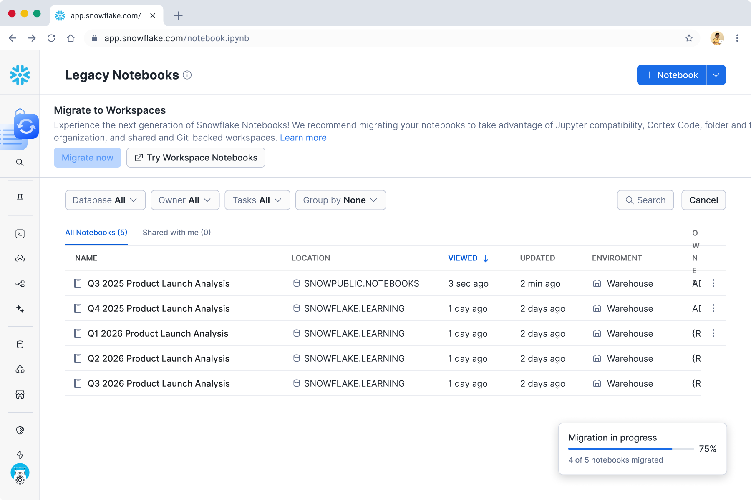Sort by the ENVIROMENT column header
This screenshot has width=751, height=500.
coord(617,258)
